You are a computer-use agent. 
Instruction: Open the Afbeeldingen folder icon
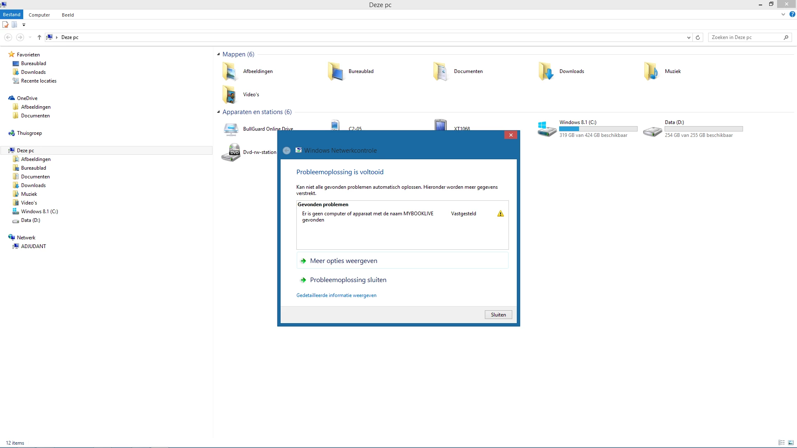230,71
